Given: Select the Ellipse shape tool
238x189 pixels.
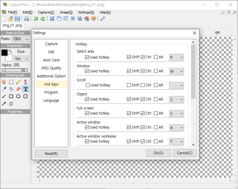Looking at the screenshot, I should 18,96.
